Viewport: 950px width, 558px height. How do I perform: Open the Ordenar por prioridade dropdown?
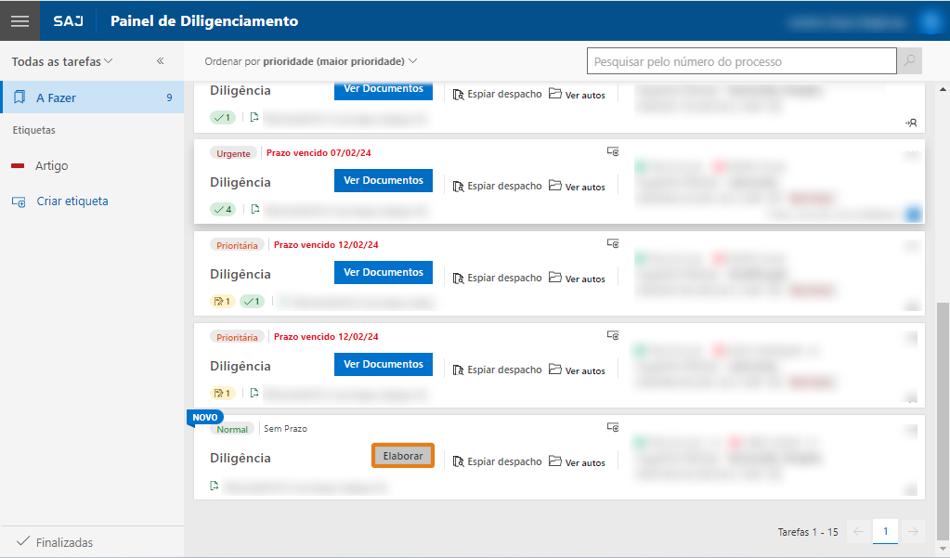click(x=311, y=61)
